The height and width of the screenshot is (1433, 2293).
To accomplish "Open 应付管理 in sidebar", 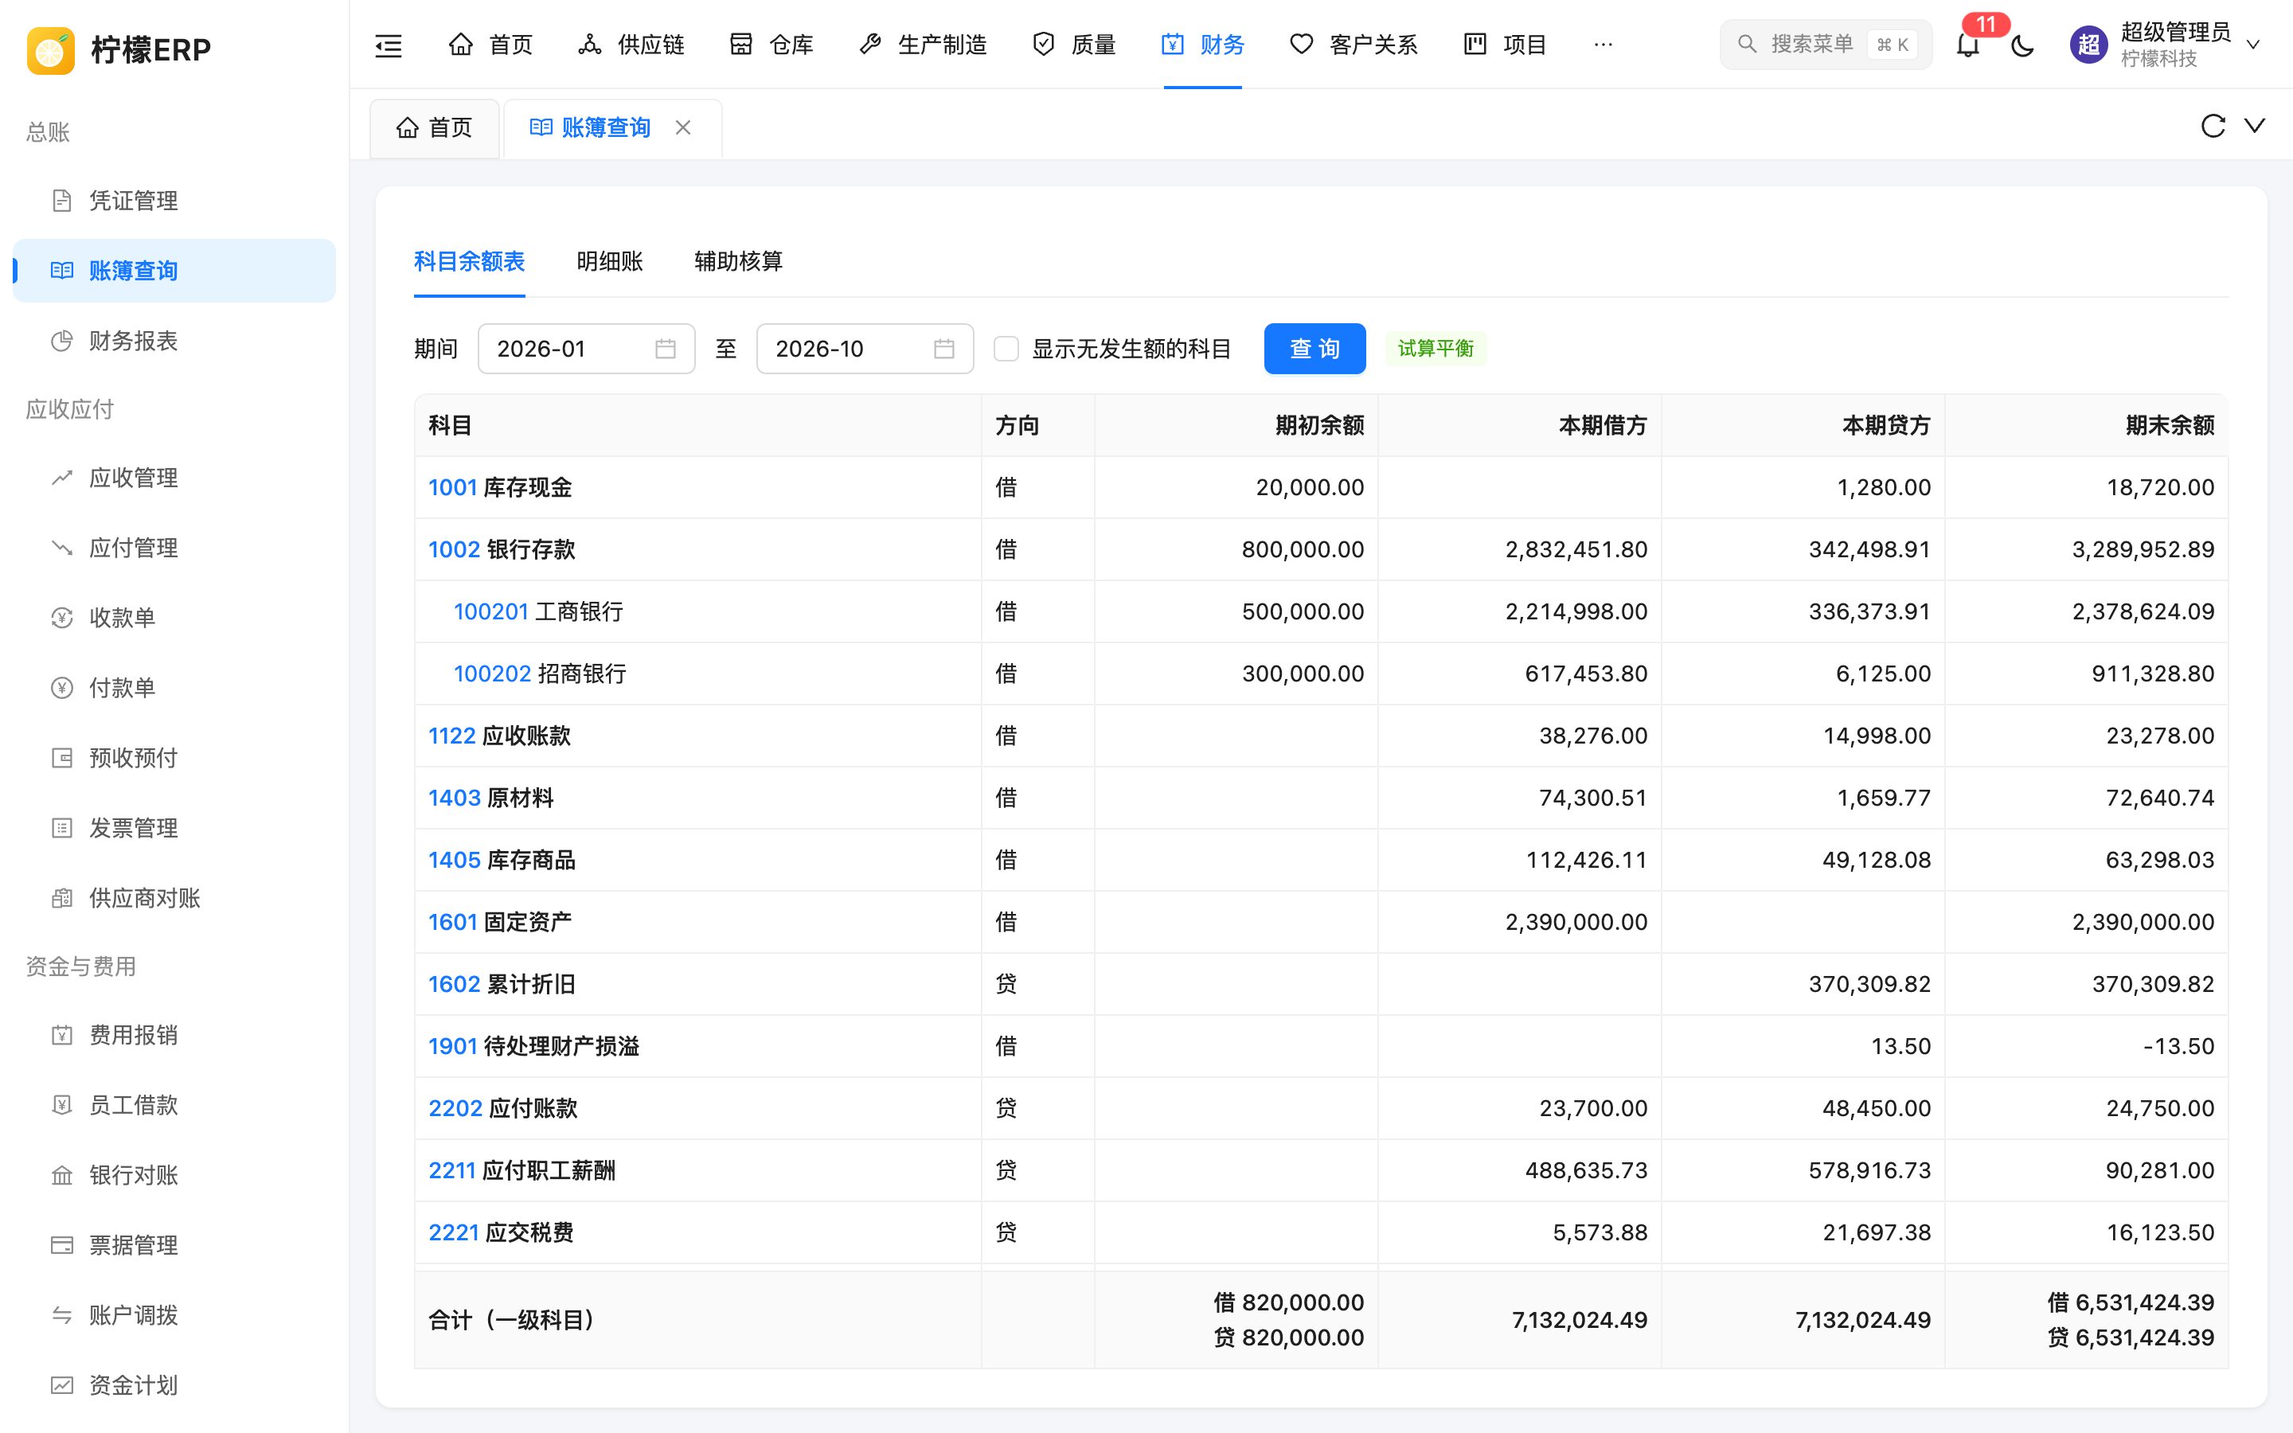I will 174,548.
